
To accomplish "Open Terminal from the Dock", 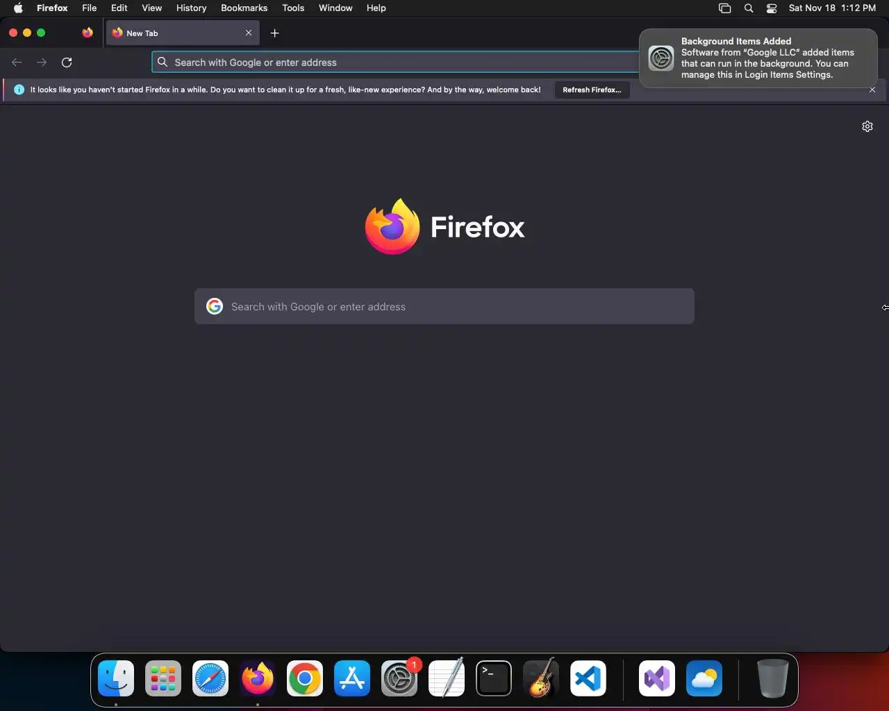I will coord(494,678).
